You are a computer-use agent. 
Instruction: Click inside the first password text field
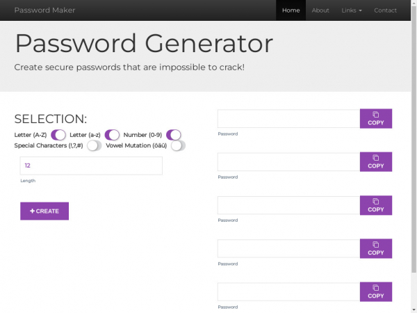pos(288,119)
